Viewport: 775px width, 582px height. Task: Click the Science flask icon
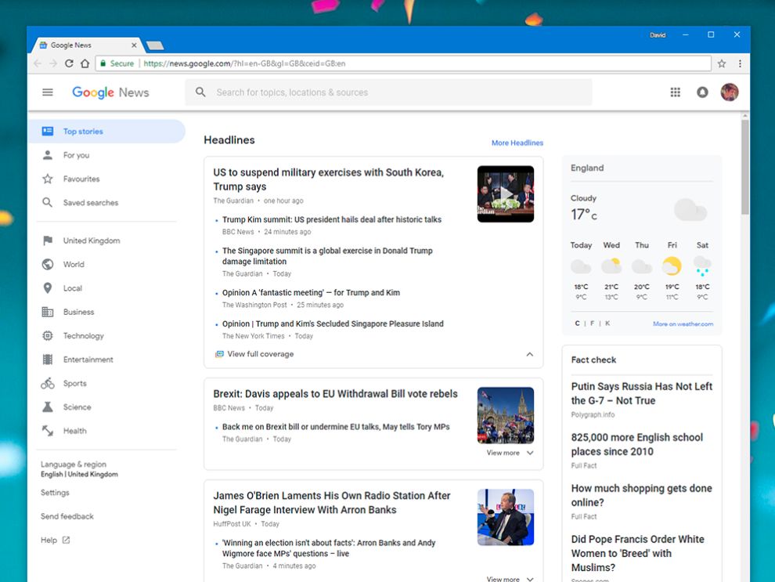click(x=48, y=407)
